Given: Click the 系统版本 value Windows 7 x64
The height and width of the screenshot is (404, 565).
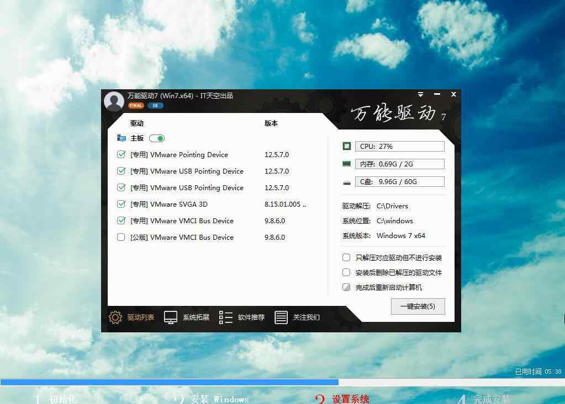Looking at the screenshot, I should [400, 236].
